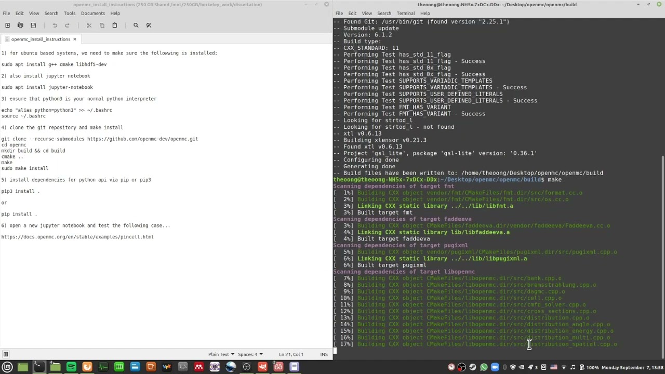Viewport: 665px width, 374px height.
Task: Open the text editor taskbar icon
Action: [294, 367]
